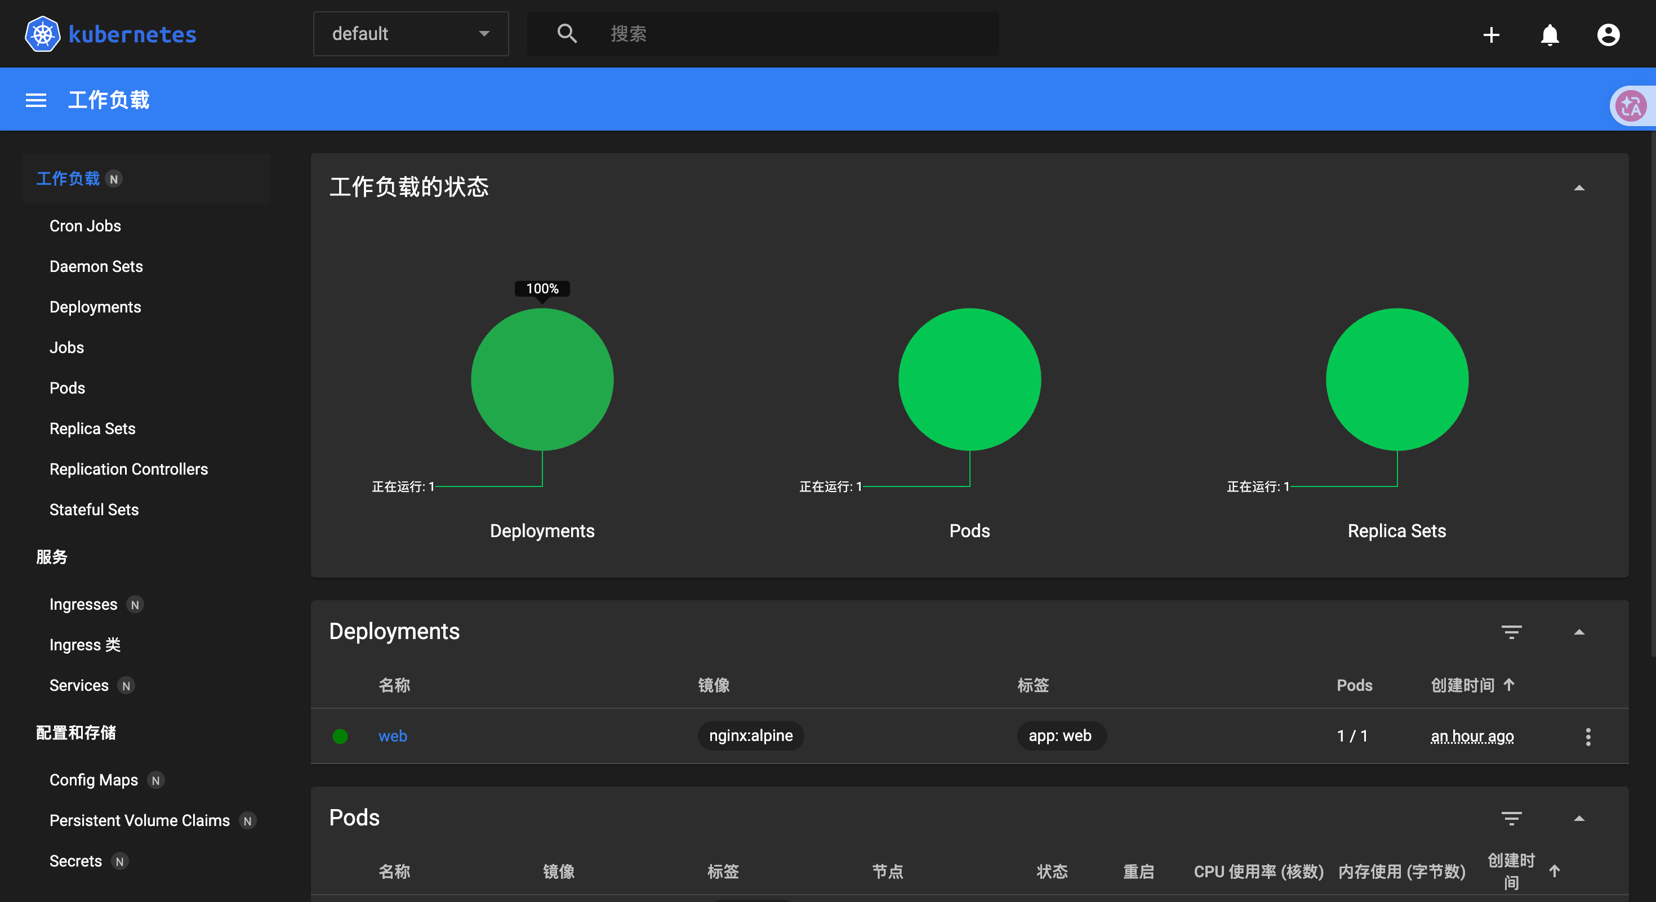Filter the Deployments table
The height and width of the screenshot is (902, 1656).
point(1511,632)
